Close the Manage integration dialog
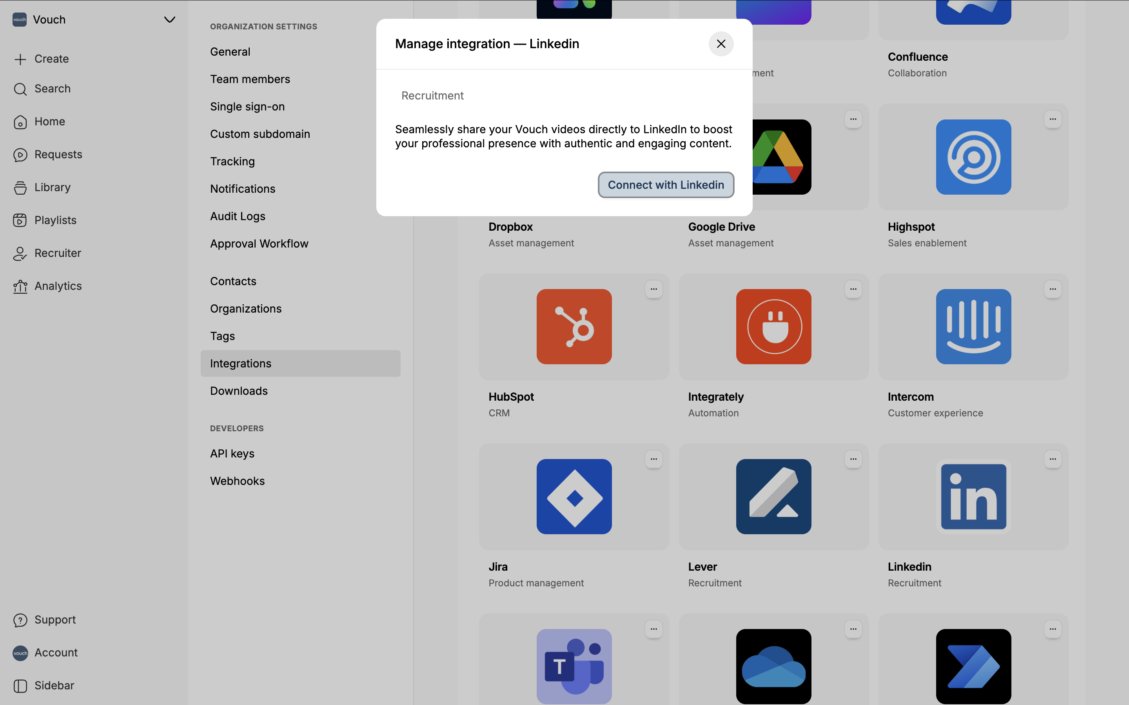Viewport: 1129px width, 705px height. click(721, 44)
